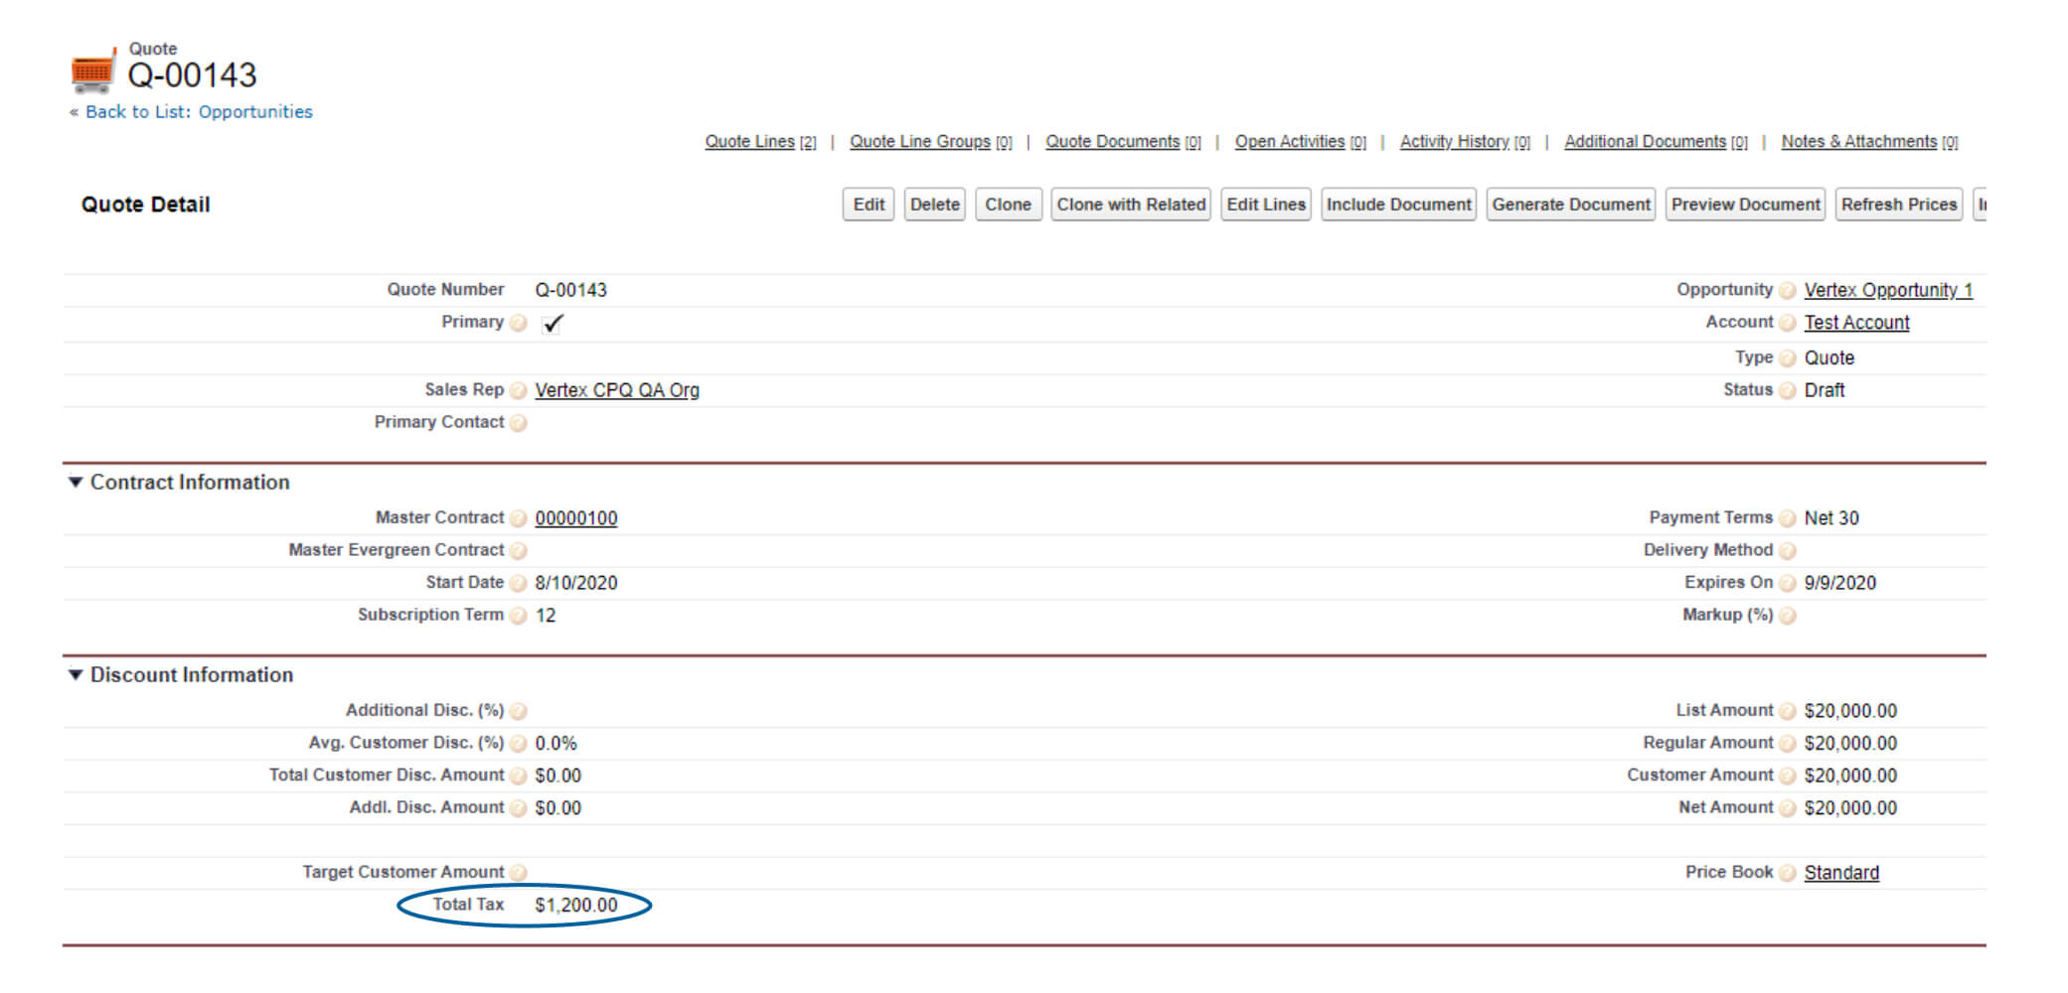This screenshot has width=2068, height=993.
Task: Click help icon beside Avg. Customer Disc. (%)
Action: (518, 743)
